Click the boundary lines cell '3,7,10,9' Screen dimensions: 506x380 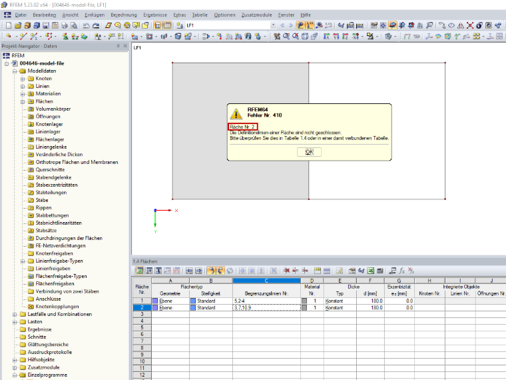point(266,307)
